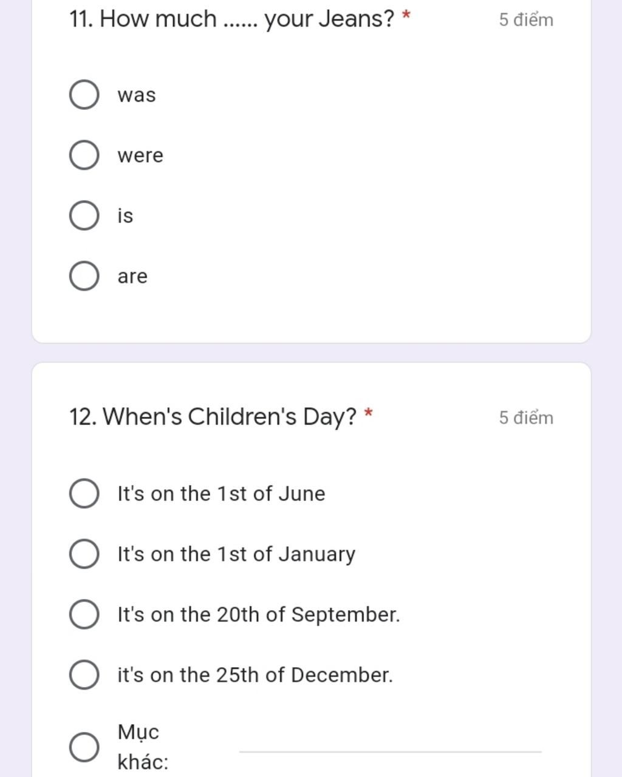
Task: Pick the 20th of September radio option
Action: pos(84,614)
